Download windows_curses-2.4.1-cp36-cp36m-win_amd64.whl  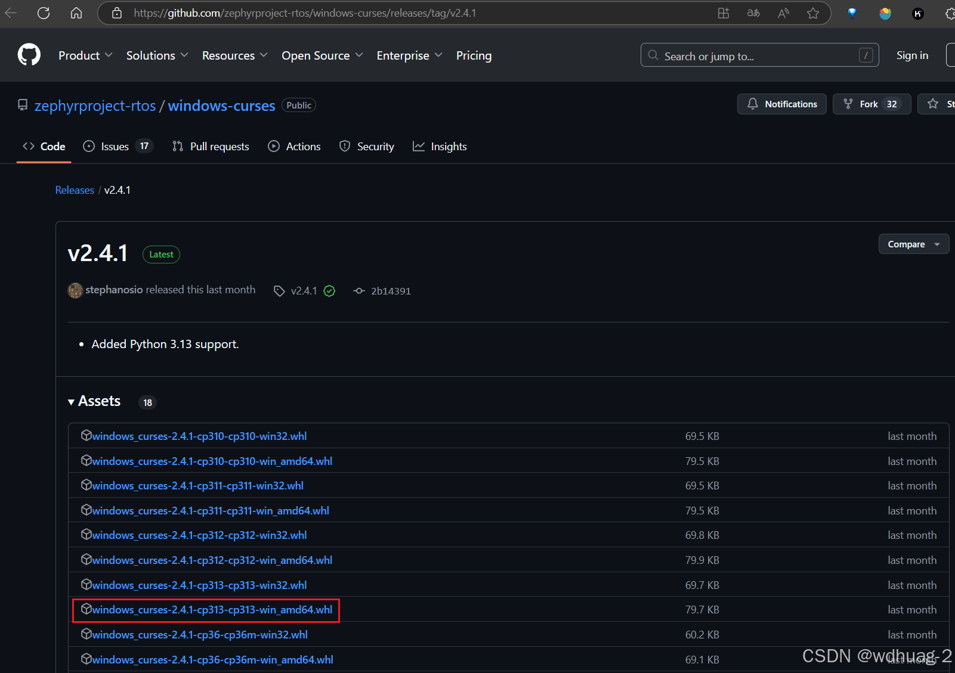(212, 659)
